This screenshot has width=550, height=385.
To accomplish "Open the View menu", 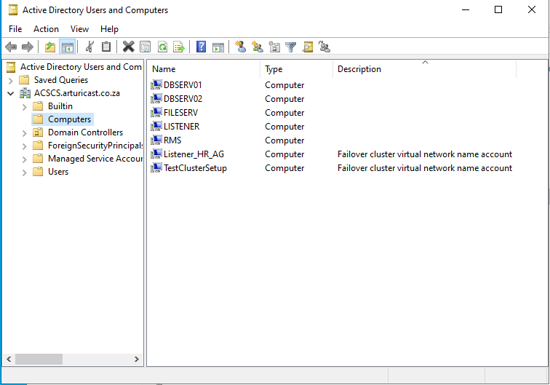I will [79, 29].
